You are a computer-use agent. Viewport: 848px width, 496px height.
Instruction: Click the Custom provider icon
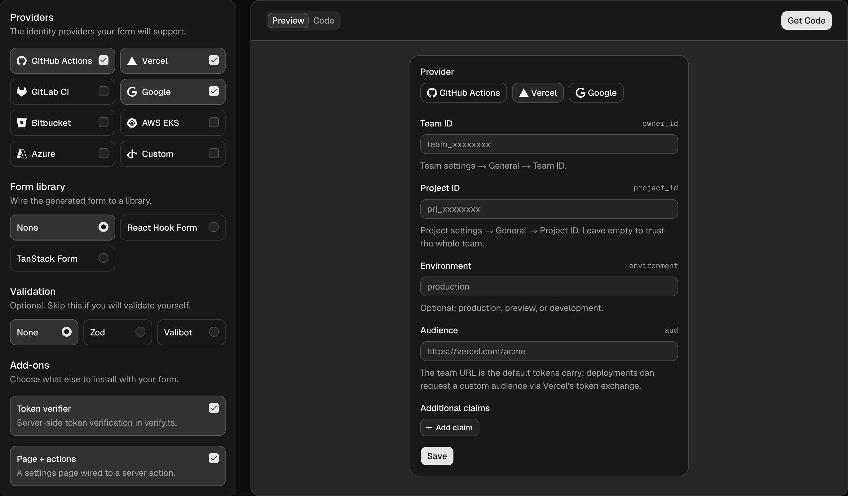(x=132, y=154)
